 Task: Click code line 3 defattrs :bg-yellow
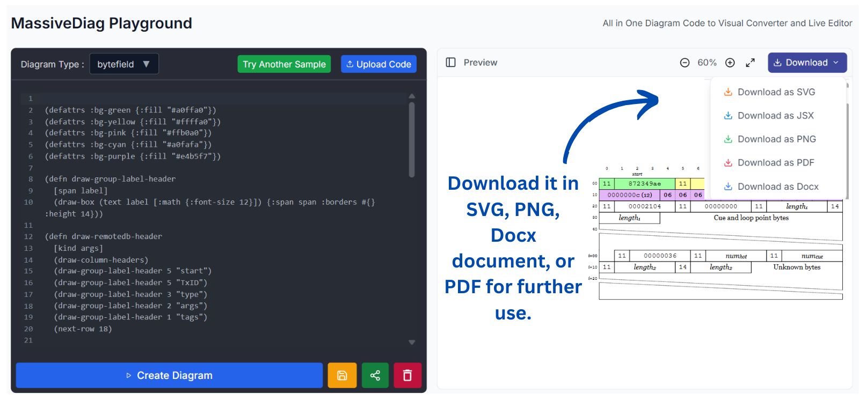point(133,122)
